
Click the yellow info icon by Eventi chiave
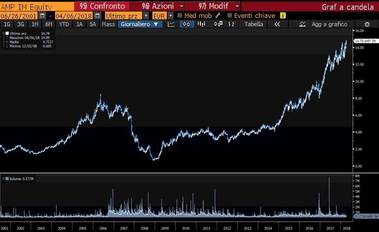click(283, 16)
